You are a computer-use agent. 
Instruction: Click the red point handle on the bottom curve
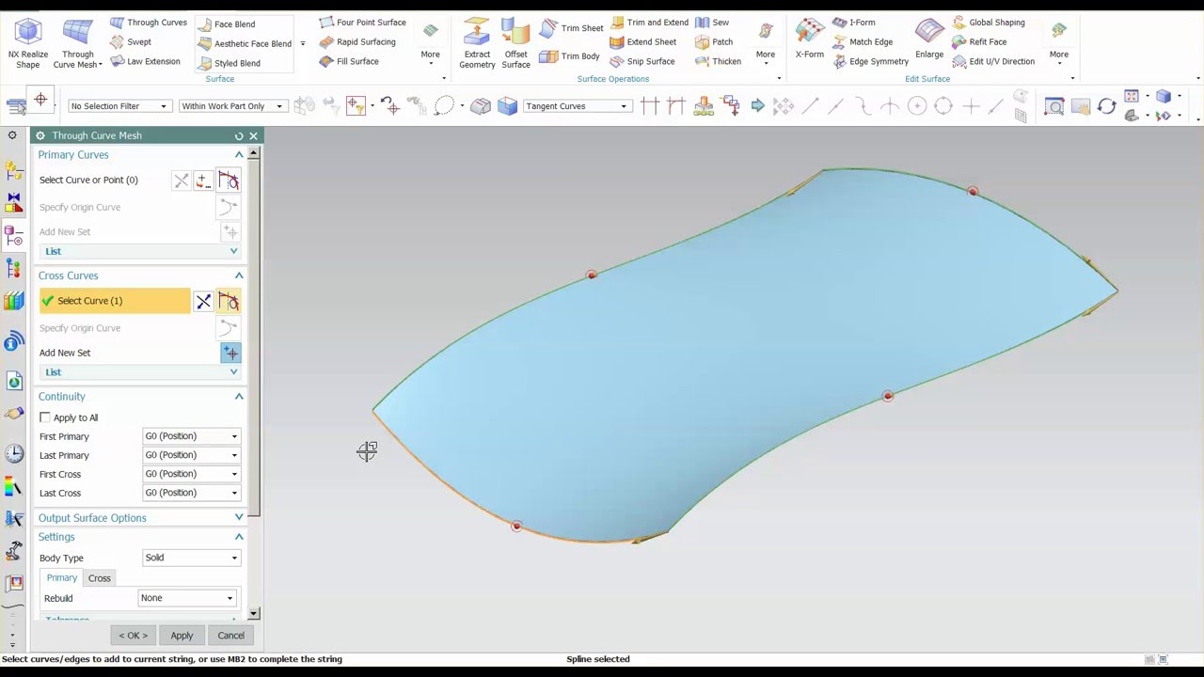coord(516,527)
